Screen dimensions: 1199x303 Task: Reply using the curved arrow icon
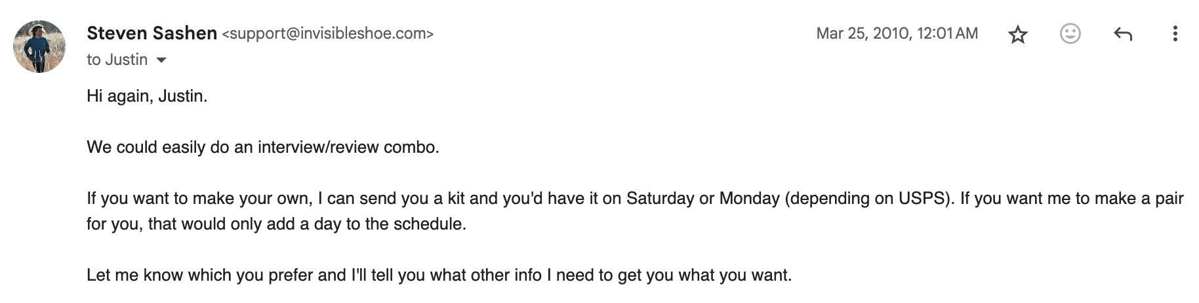[1123, 33]
